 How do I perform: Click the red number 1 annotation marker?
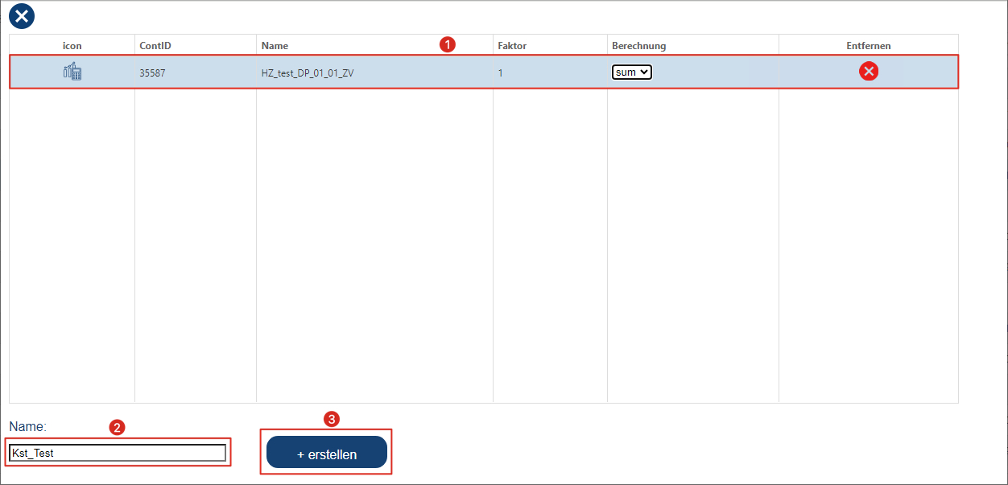tap(448, 44)
